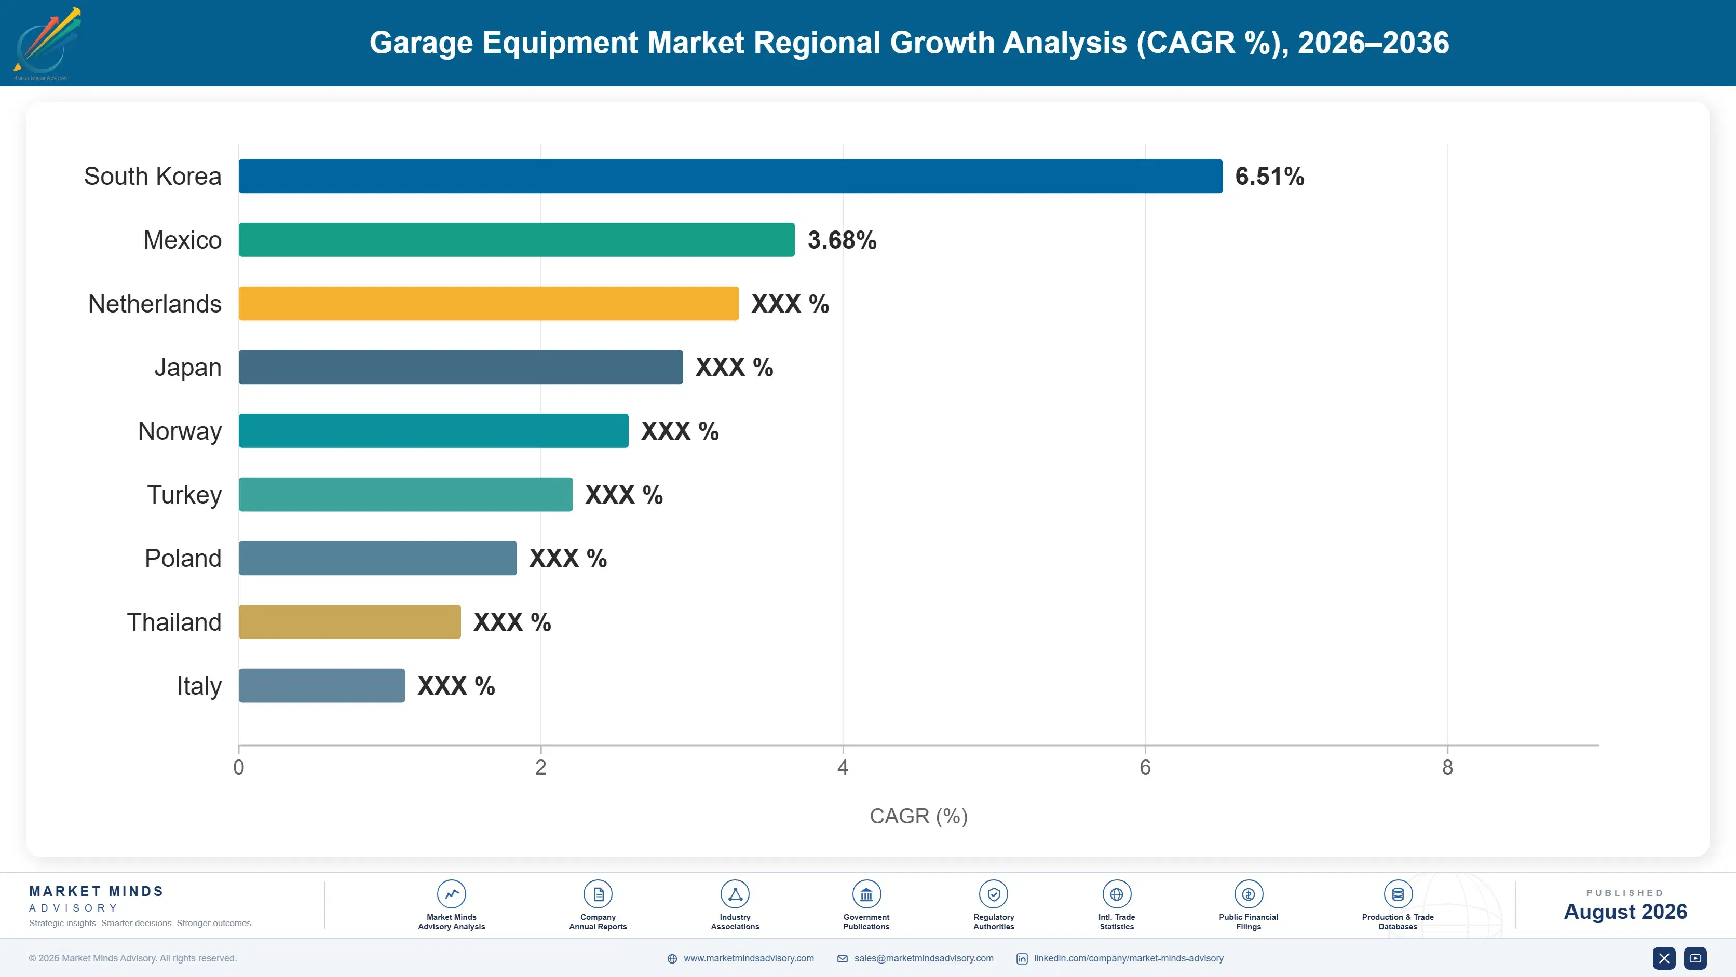Click the chart title heading

point(909,43)
